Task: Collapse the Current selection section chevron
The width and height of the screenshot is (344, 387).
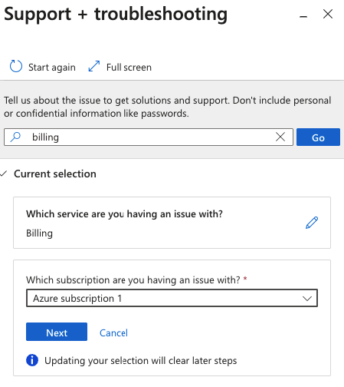Action: [x=3, y=174]
